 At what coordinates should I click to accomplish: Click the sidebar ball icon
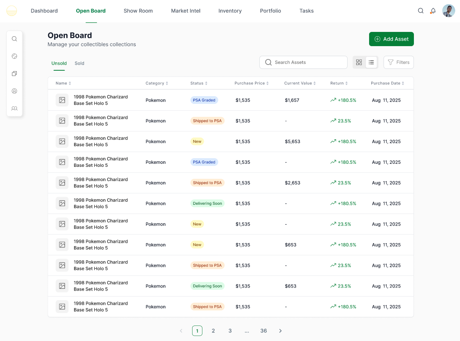pos(14,56)
